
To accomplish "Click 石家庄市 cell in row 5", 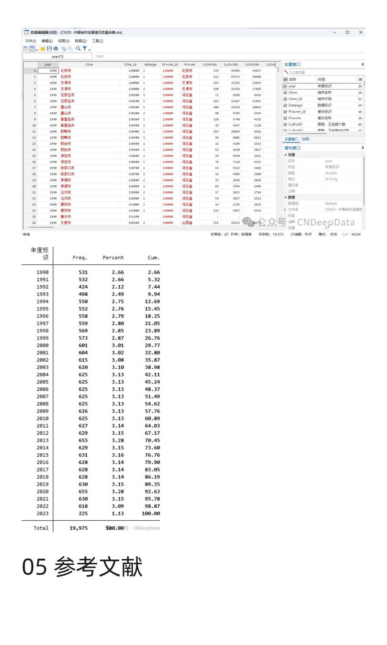I will [x=89, y=95].
